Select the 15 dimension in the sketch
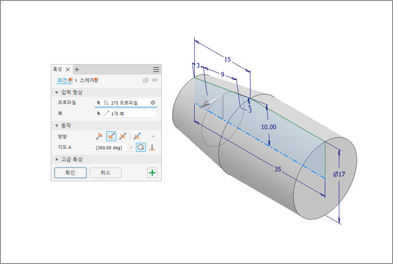This screenshot has height=264, width=393. (x=227, y=60)
